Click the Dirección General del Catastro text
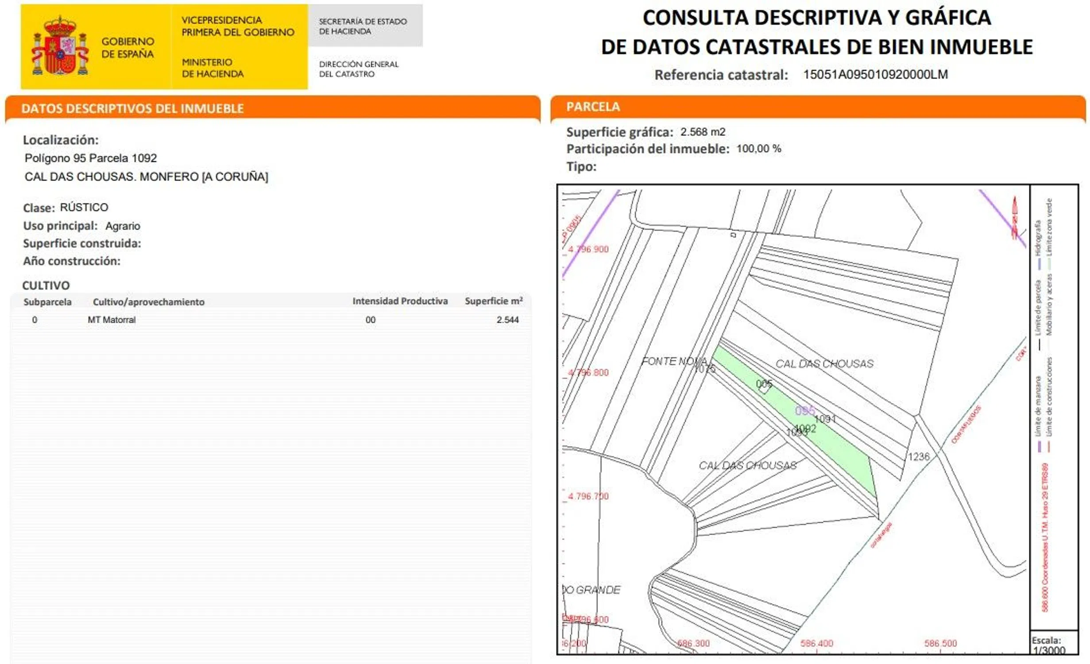 point(359,69)
